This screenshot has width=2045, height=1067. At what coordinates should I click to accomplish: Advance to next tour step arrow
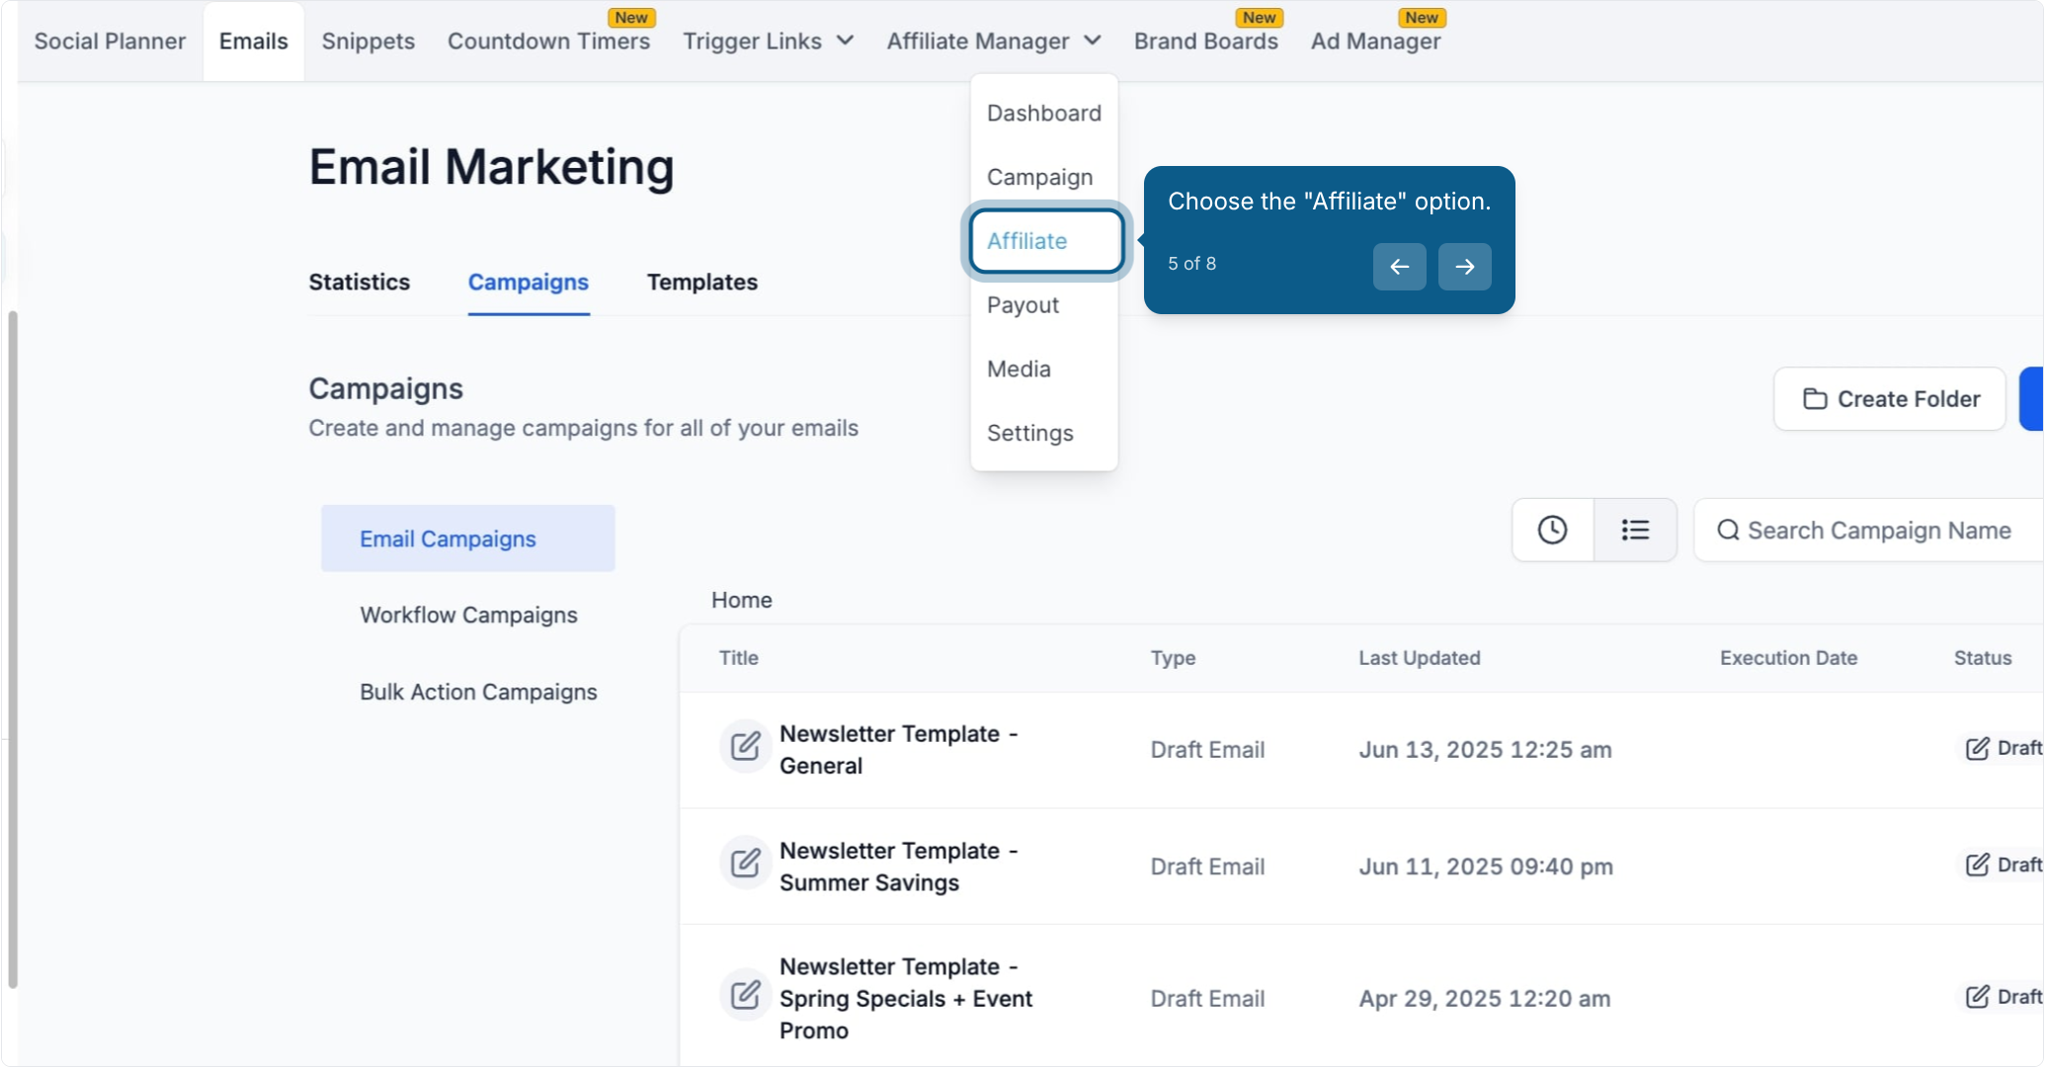(x=1464, y=267)
